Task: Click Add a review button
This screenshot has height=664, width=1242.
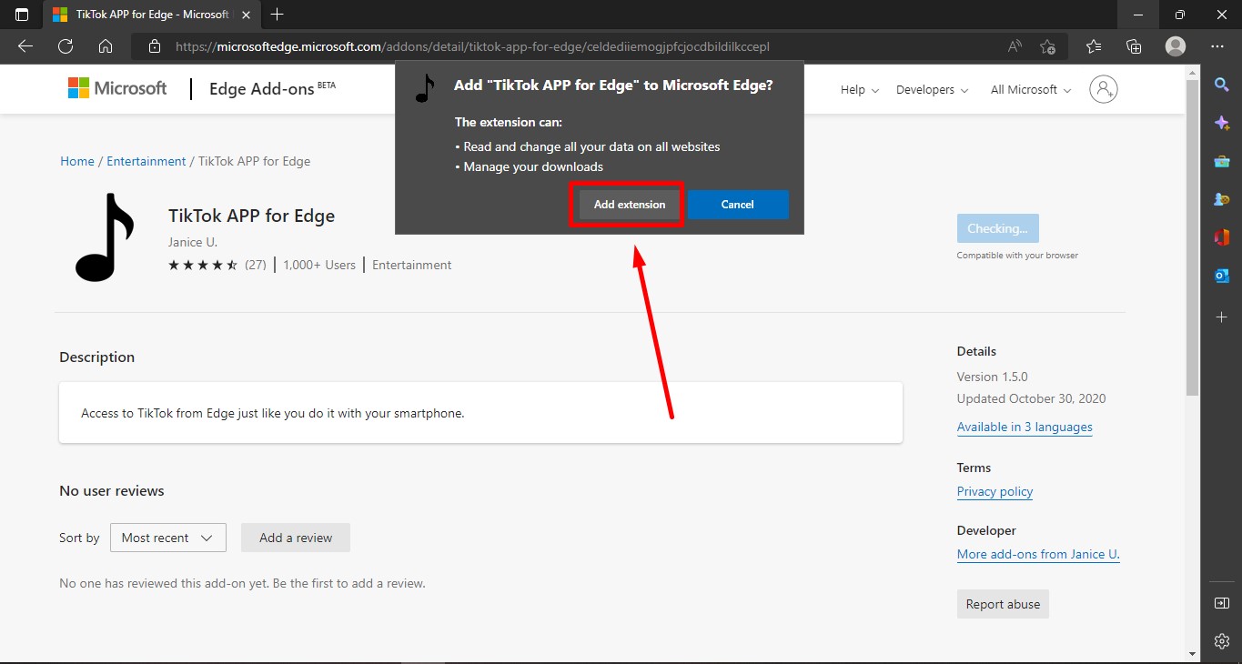Action: pyautogui.click(x=296, y=538)
